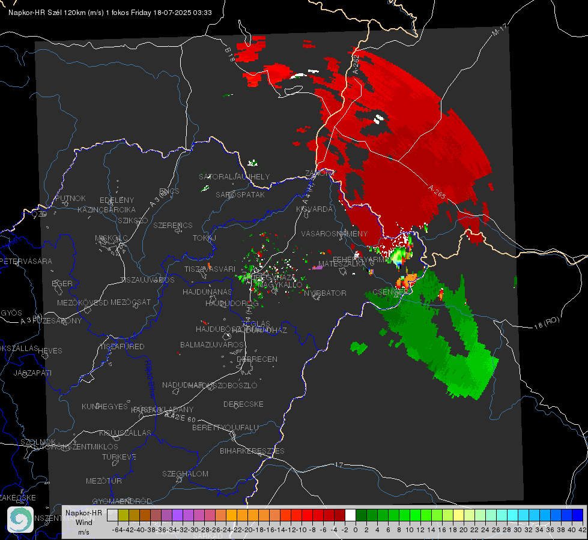Click the BIHARKERESZTES label

click(252, 451)
